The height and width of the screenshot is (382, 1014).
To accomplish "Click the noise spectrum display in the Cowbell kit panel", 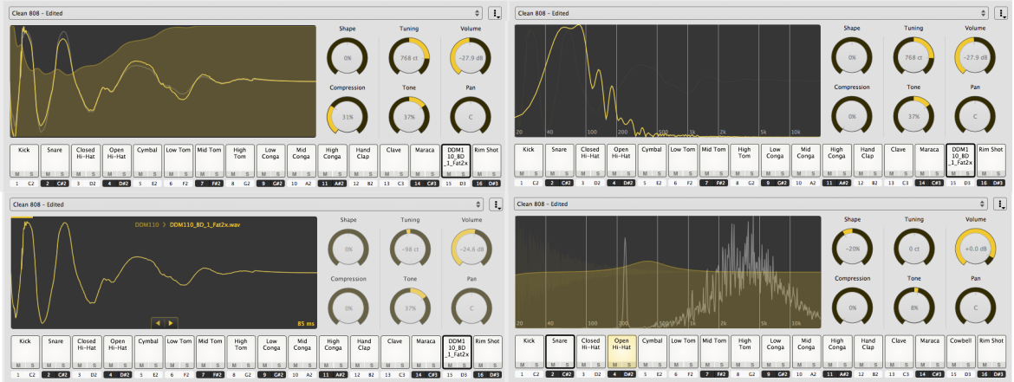I will [667, 273].
